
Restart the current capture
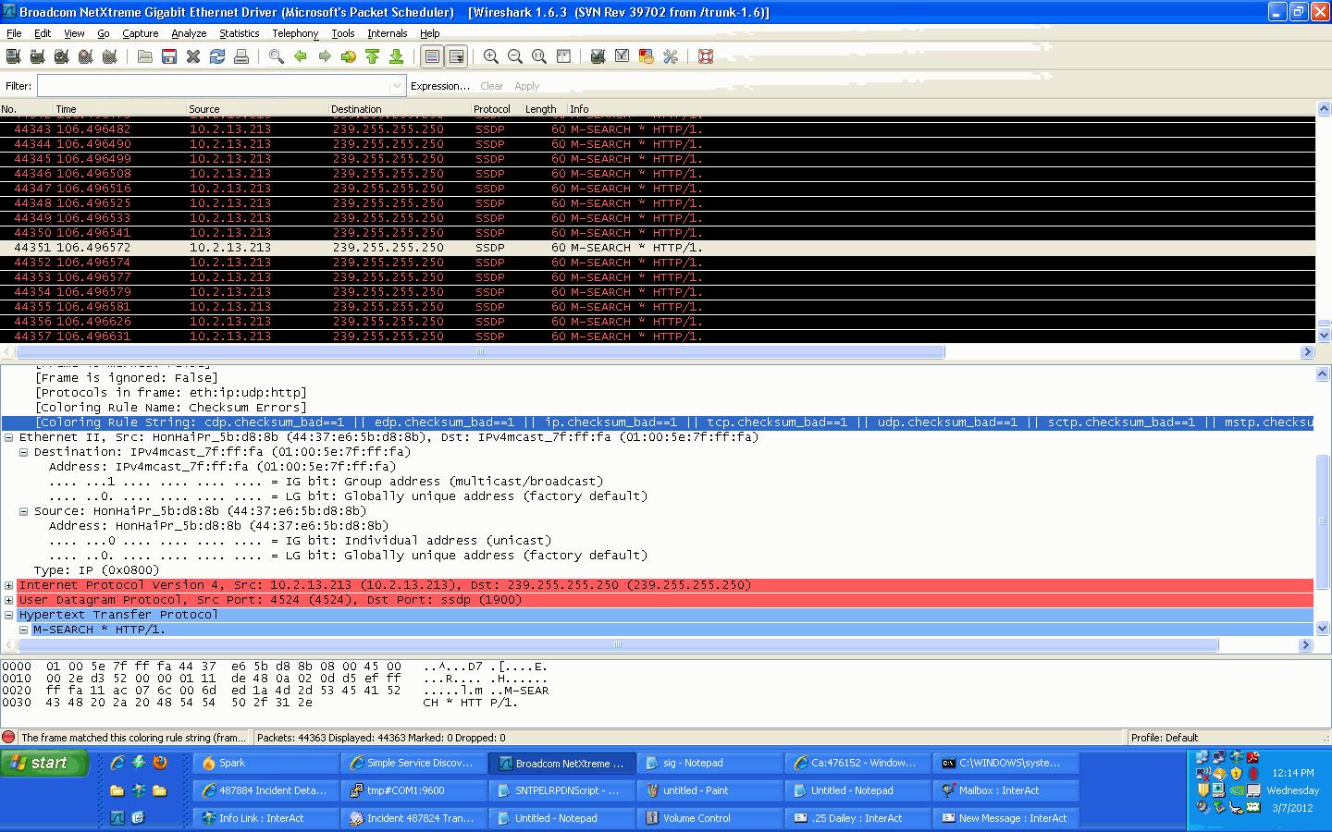pos(109,56)
